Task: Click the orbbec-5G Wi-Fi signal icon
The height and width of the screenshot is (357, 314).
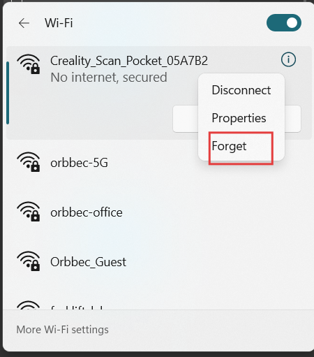Action: [29, 162]
